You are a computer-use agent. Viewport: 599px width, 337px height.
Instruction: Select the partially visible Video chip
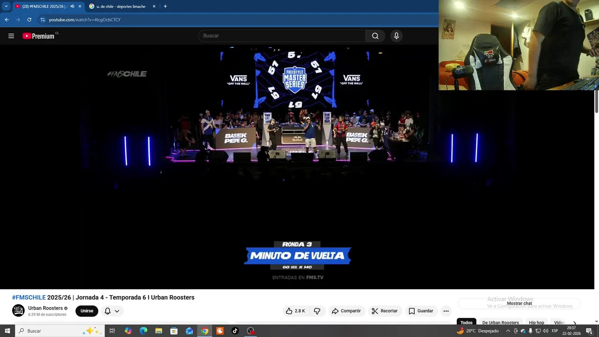560,322
